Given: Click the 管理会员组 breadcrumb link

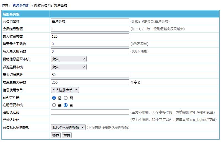Looking at the screenshot, I should [x=21, y=5].
